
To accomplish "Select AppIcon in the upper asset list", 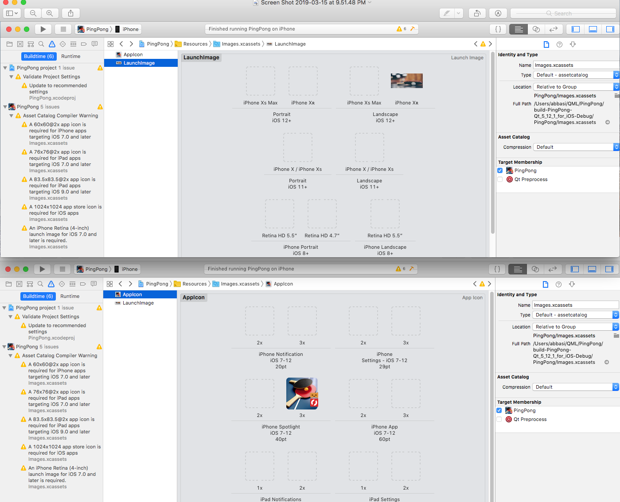I will (141, 54).
